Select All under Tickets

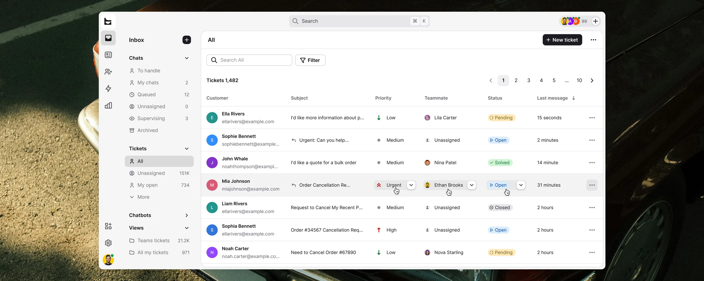(159, 161)
